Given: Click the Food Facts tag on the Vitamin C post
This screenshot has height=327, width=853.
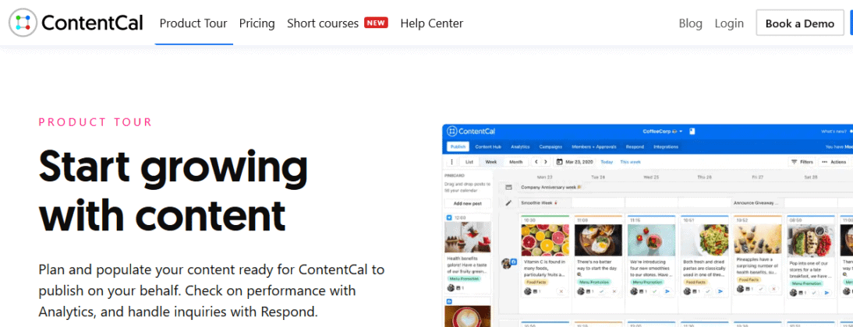Looking at the screenshot, I should tap(536, 283).
